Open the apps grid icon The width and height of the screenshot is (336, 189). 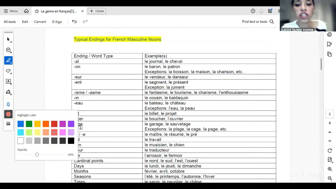pyautogui.click(x=270, y=11)
